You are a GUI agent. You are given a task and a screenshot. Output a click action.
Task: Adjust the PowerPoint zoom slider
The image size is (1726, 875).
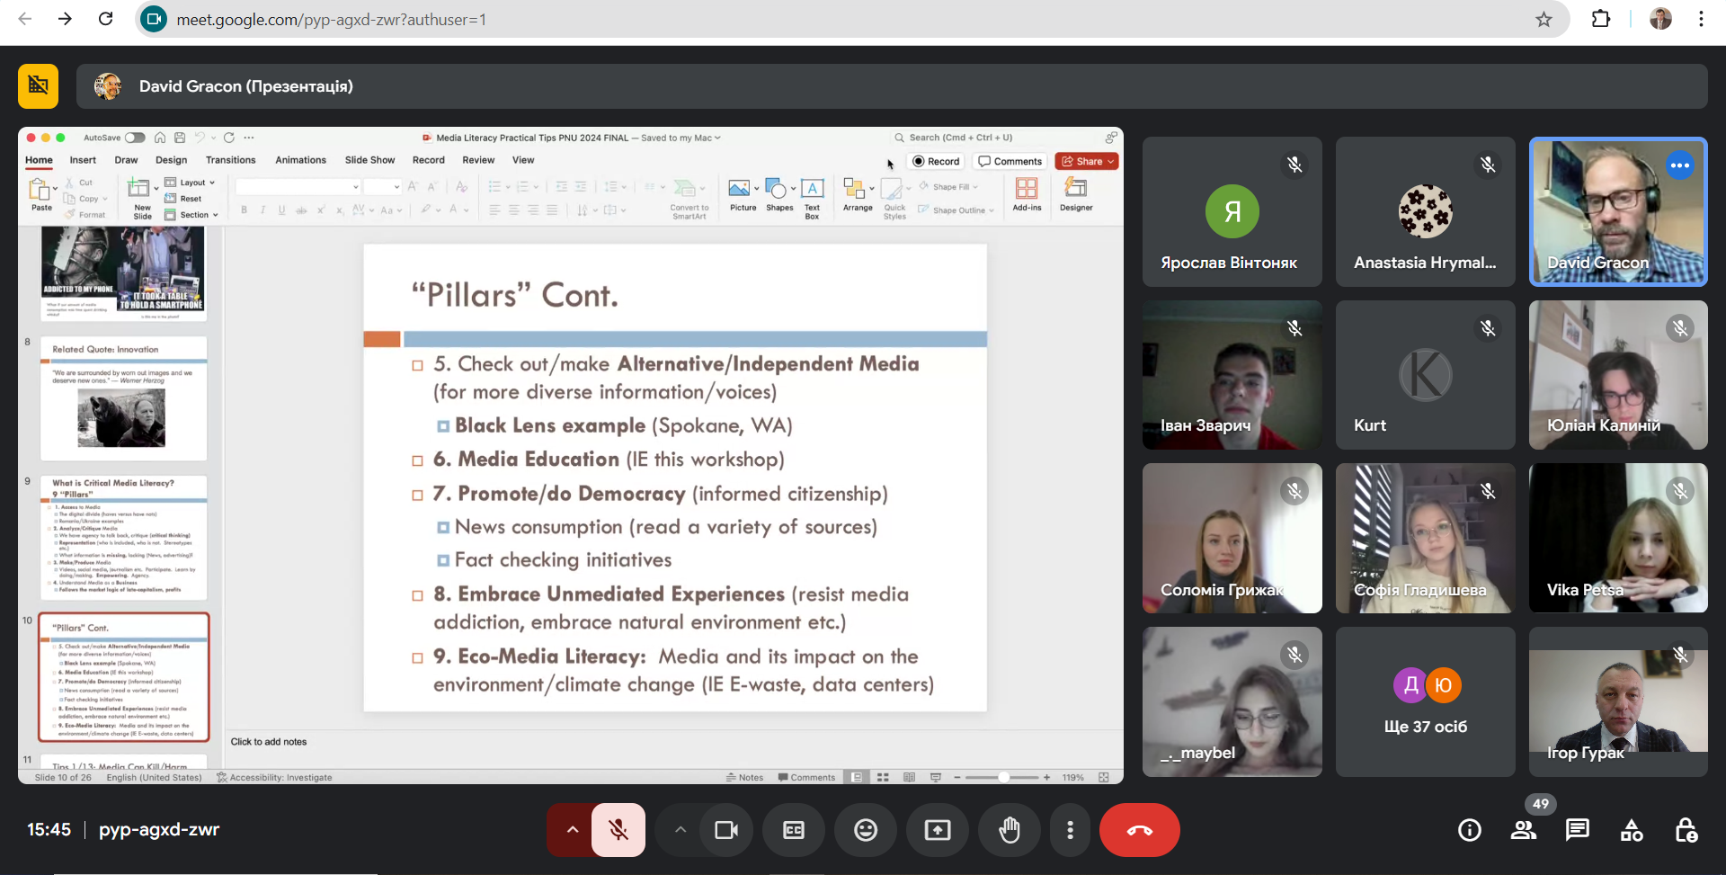1002,777
